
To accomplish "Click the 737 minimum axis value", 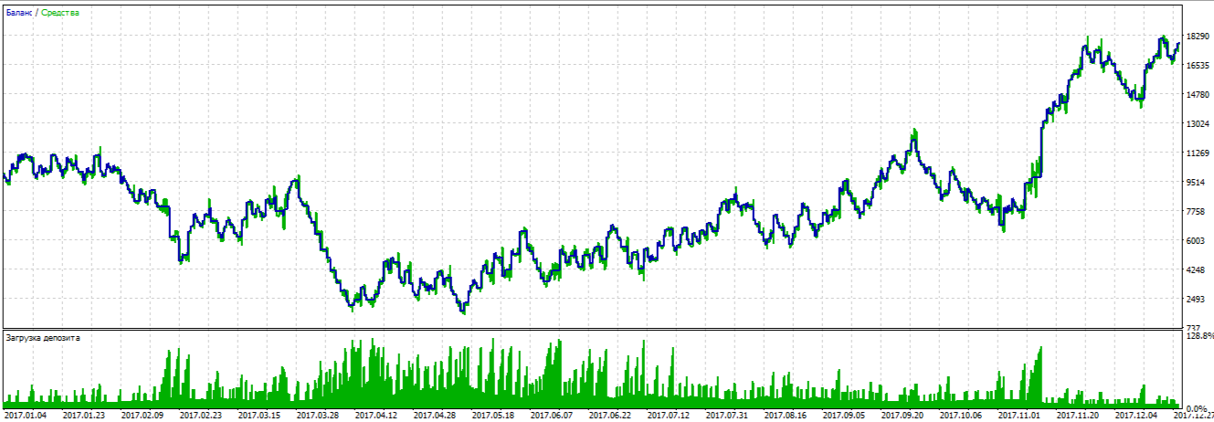I will [1193, 328].
